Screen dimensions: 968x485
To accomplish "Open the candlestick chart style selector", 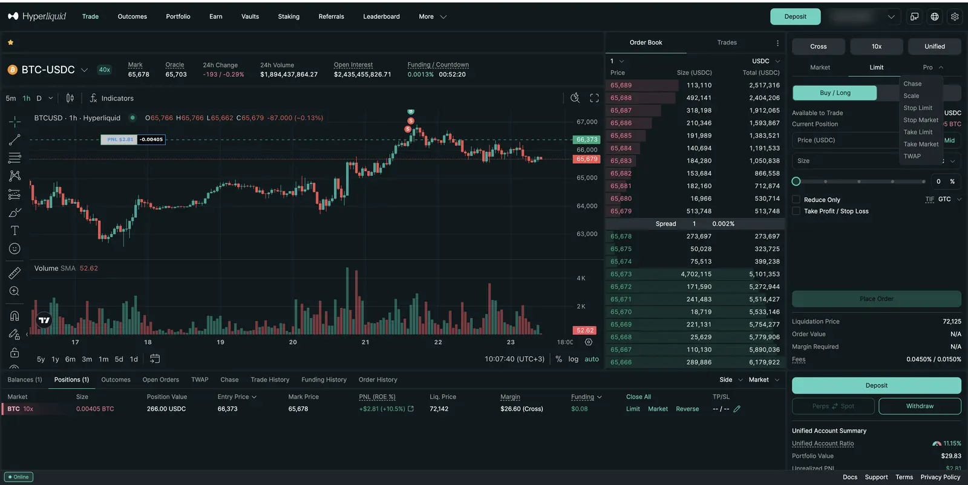I will tap(70, 98).
